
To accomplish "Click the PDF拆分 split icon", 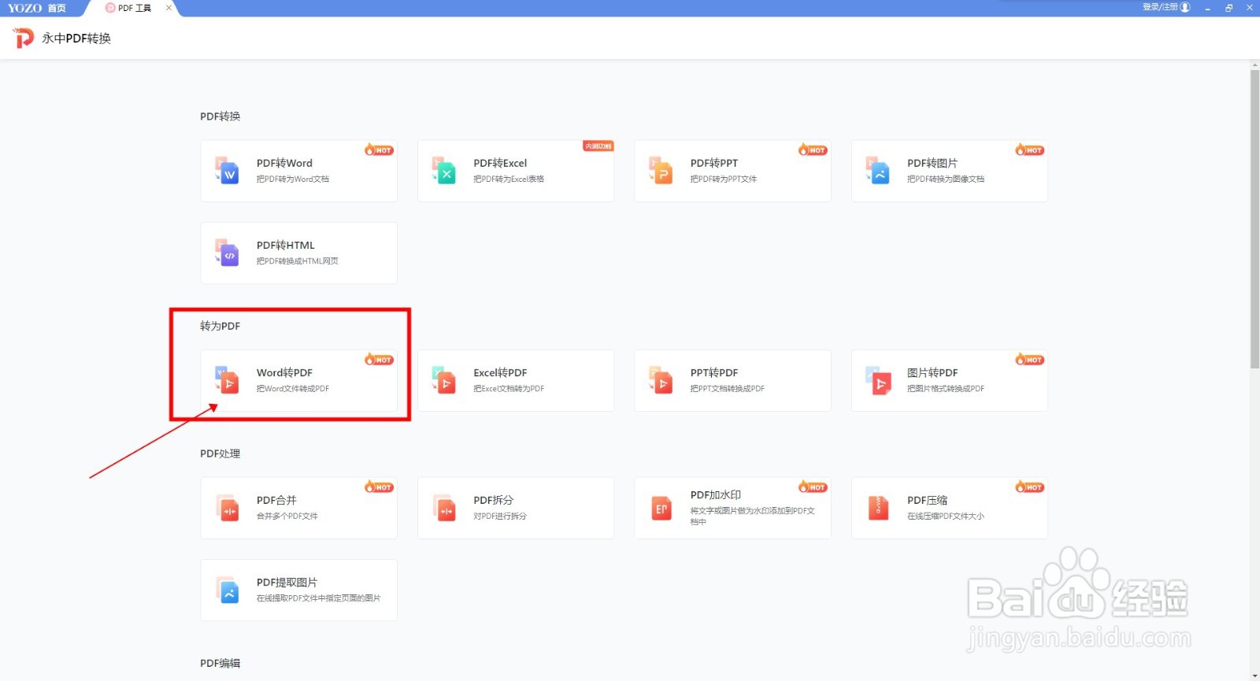I will point(444,508).
